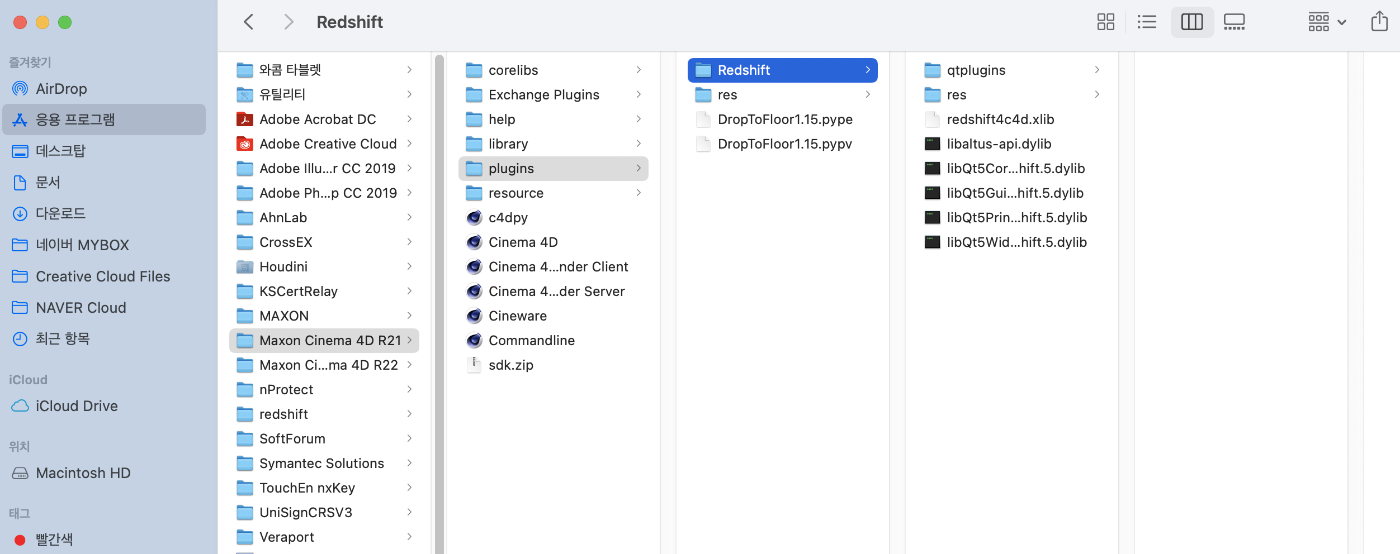Select the Cinema 4D application icon
The image size is (1400, 554).
tap(474, 242)
